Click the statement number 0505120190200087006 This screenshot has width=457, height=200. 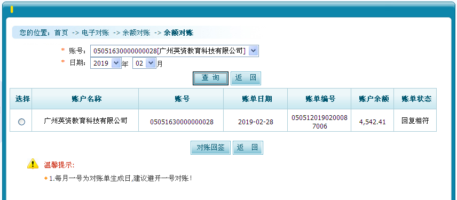pyautogui.click(x=319, y=122)
